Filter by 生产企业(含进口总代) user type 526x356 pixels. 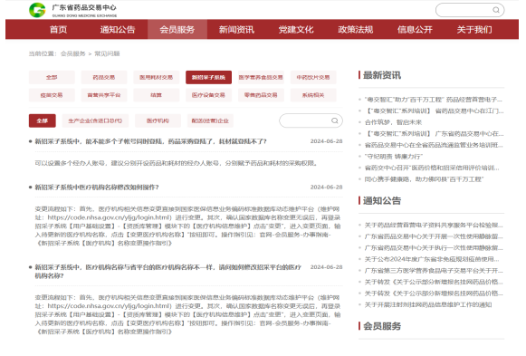95,120
